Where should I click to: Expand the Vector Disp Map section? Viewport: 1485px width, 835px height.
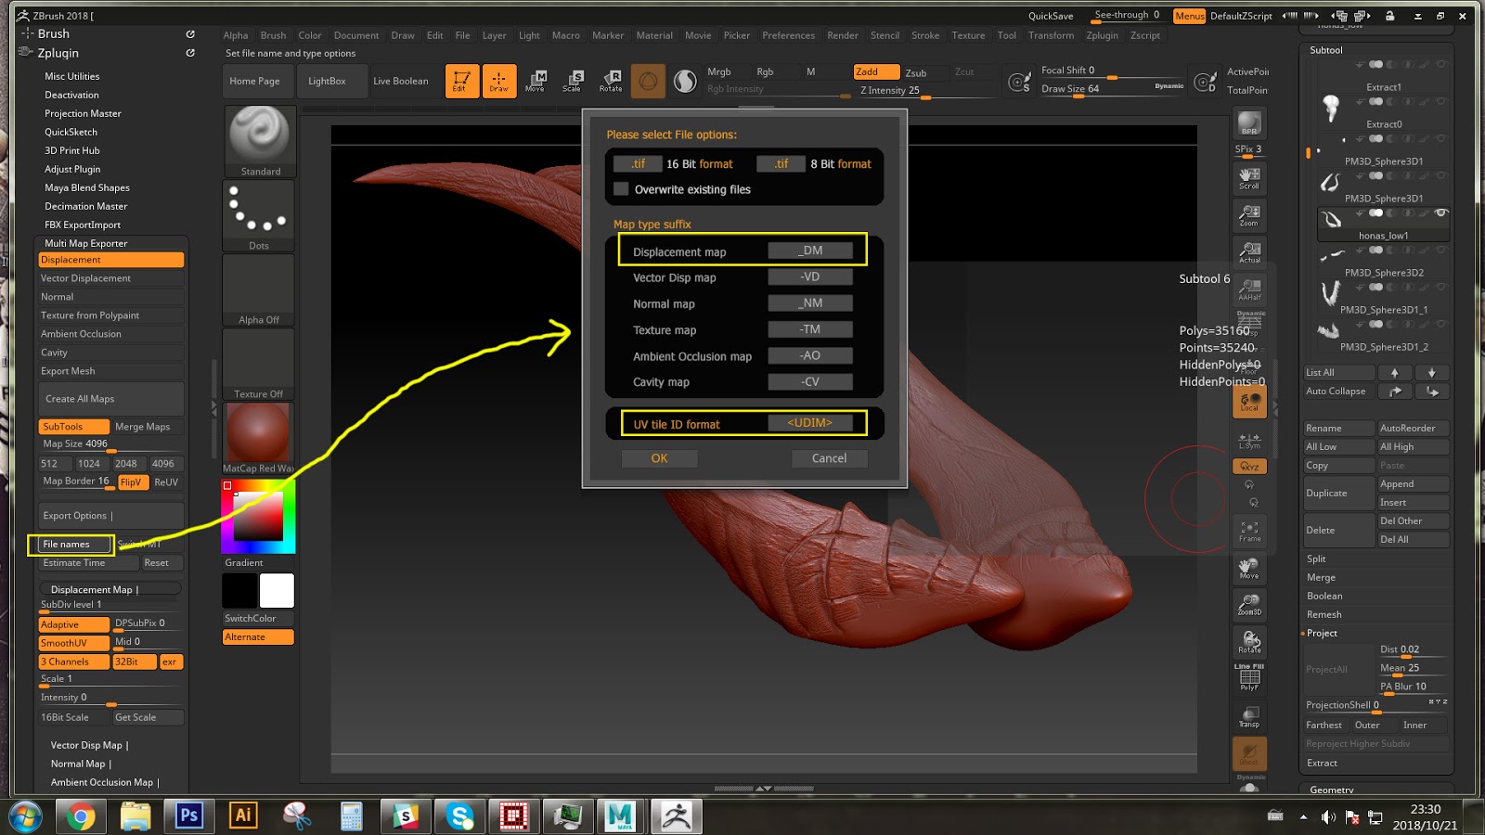(x=89, y=745)
